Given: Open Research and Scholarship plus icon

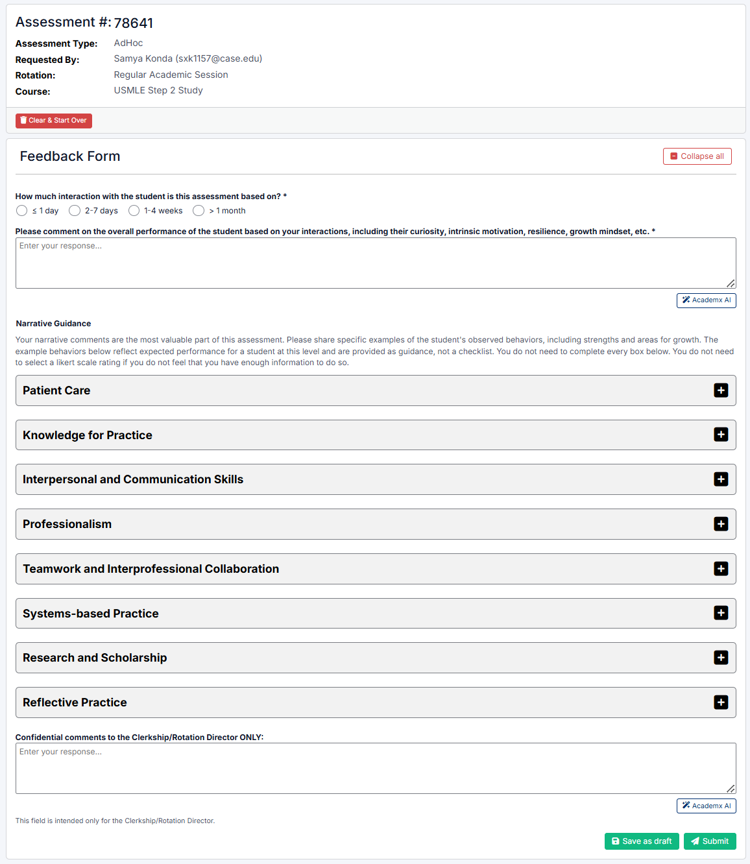Looking at the screenshot, I should (x=721, y=658).
